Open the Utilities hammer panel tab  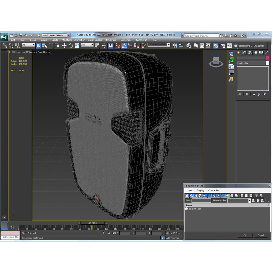267,52
